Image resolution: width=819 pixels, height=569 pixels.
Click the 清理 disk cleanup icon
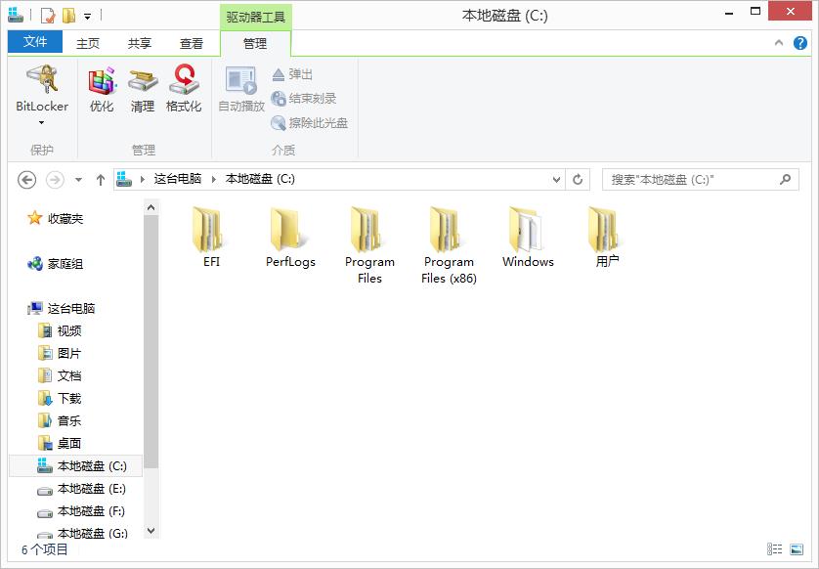(143, 88)
